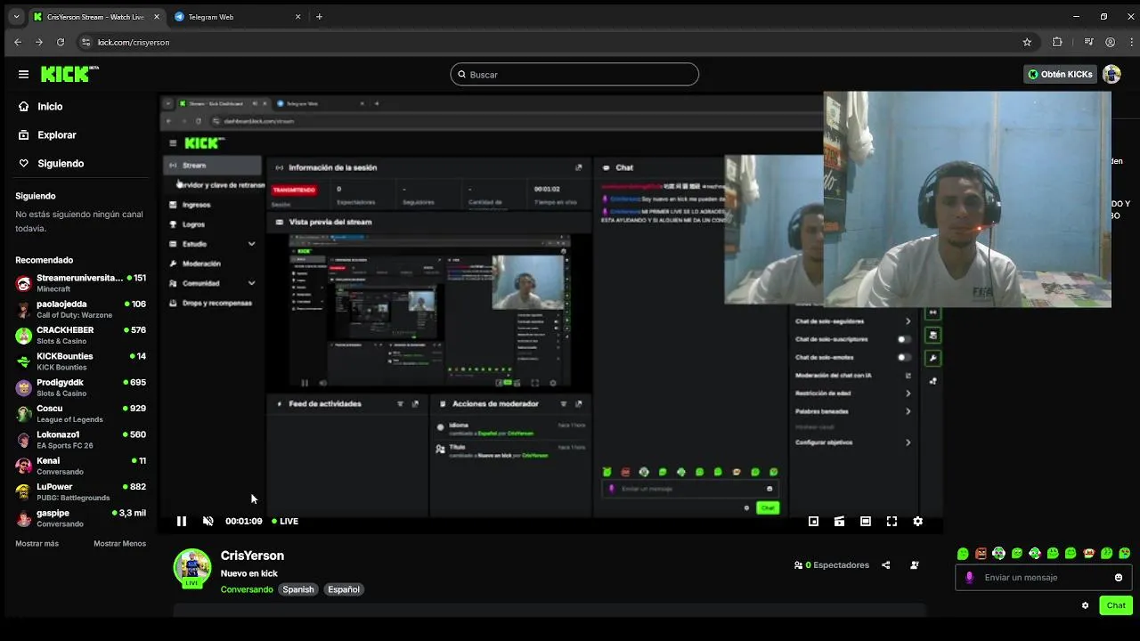
Task: Open the emoji picker smiley in chat
Action: tap(1119, 577)
